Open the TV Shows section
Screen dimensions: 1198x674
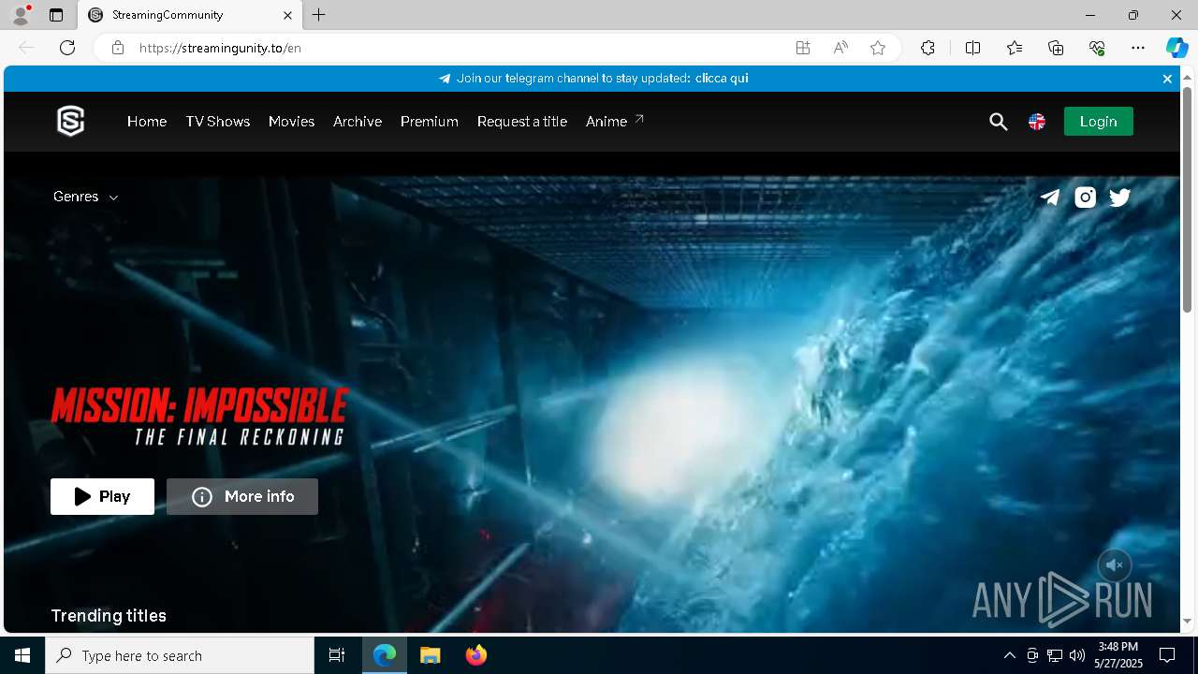point(218,122)
